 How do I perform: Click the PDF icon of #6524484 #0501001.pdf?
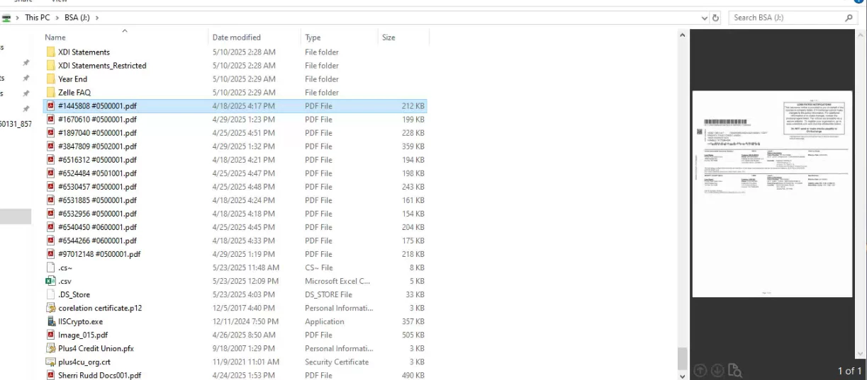pos(50,173)
